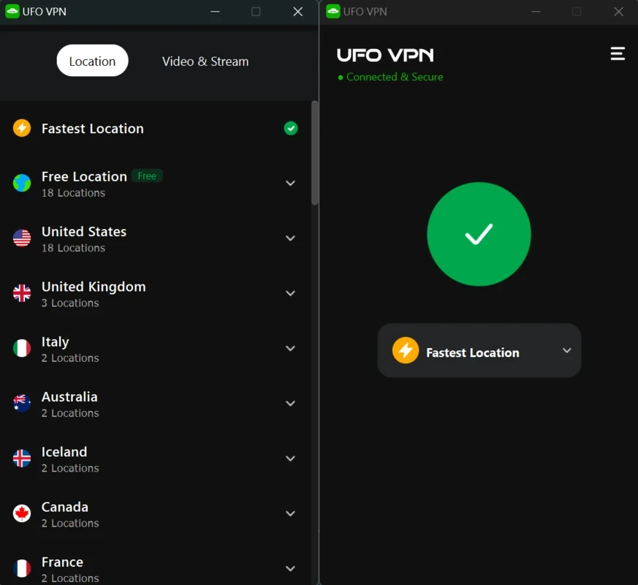Image resolution: width=638 pixels, height=585 pixels.
Task: Click the United Kingdom flag icon
Action: (x=22, y=293)
